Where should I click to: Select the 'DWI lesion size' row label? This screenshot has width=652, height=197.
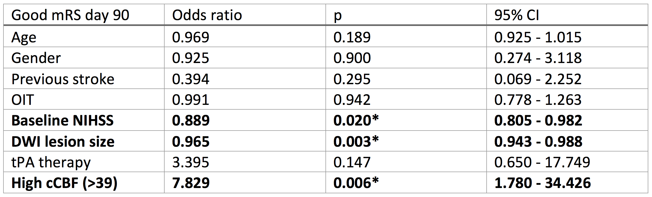coord(63,141)
